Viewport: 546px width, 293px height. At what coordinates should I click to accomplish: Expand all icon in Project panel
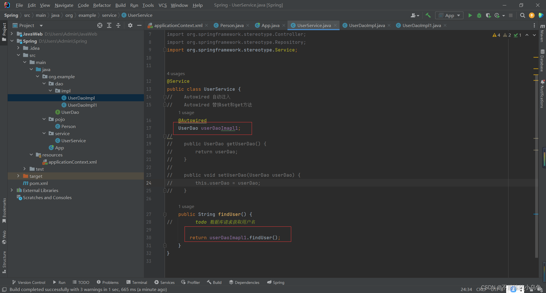(x=109, y=25)
